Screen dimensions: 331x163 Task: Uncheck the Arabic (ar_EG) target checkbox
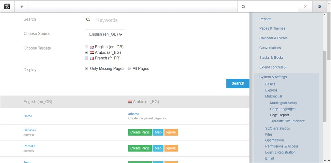point(87,52)
